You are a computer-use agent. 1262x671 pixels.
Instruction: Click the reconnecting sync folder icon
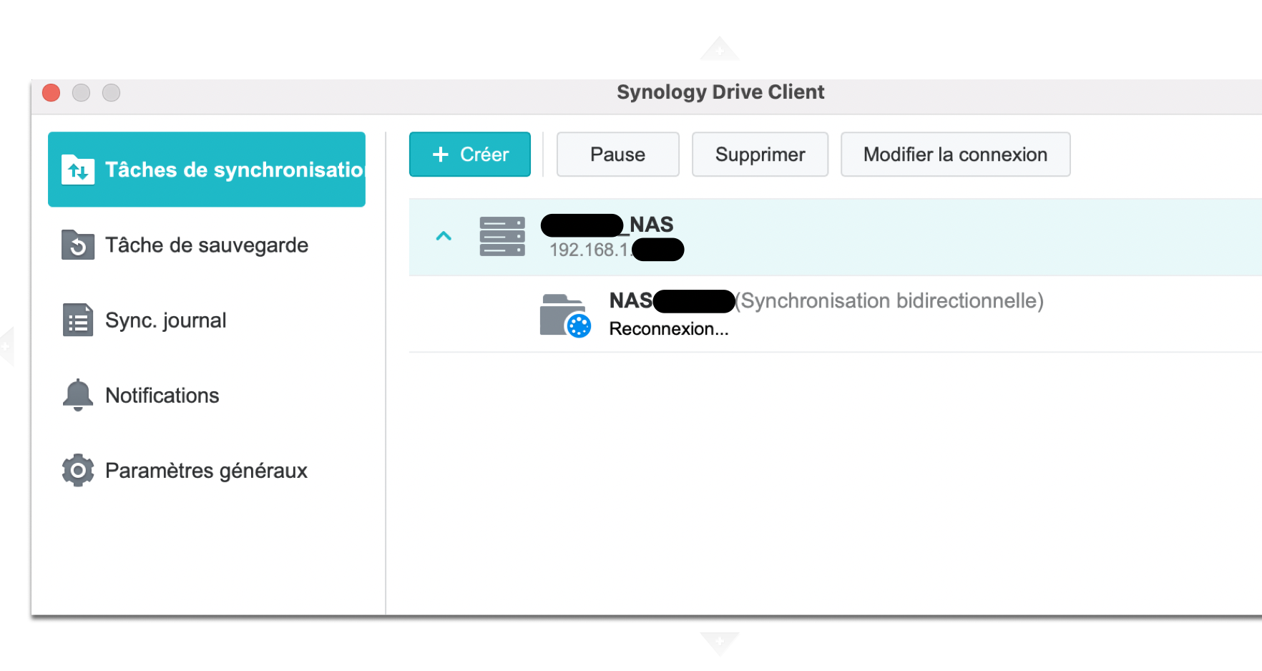564,315
